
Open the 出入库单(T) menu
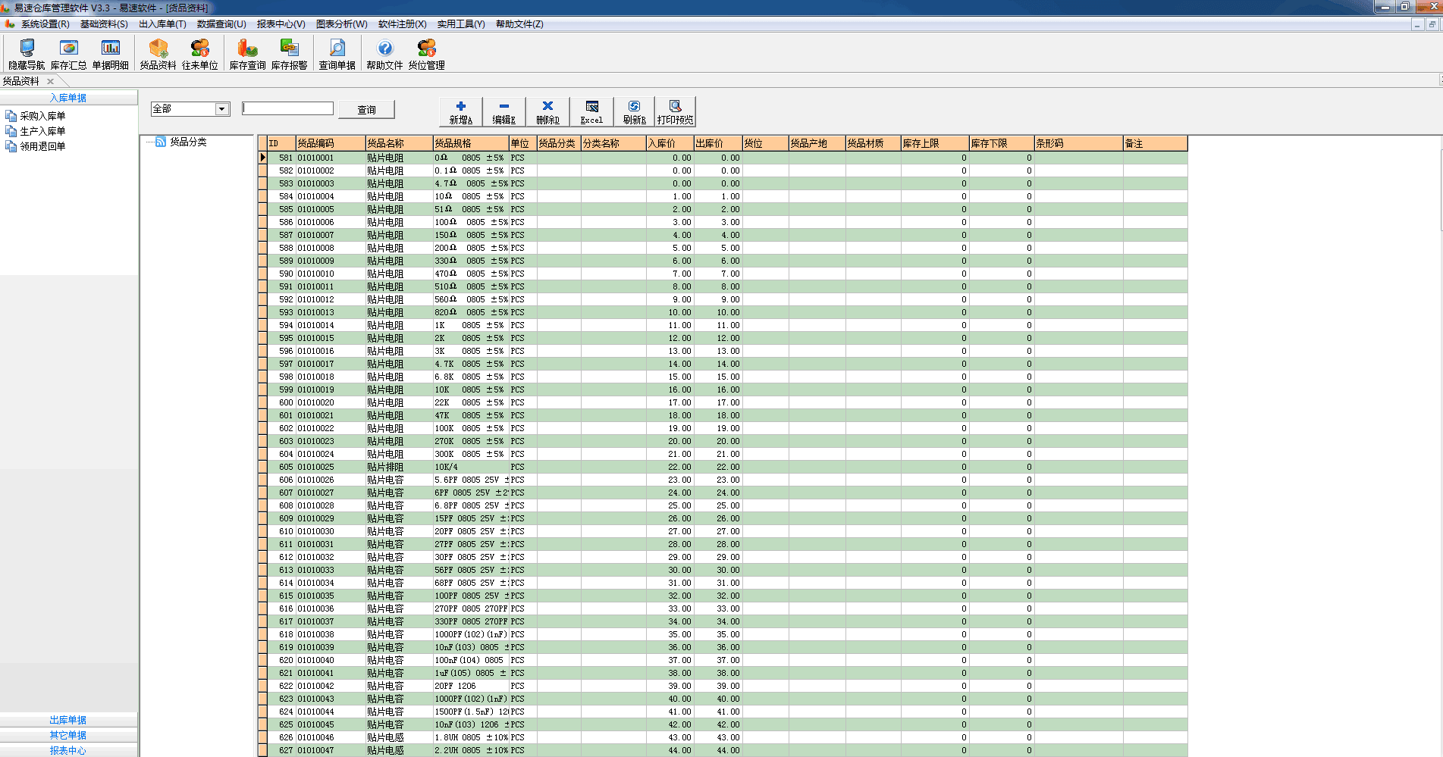162,24
